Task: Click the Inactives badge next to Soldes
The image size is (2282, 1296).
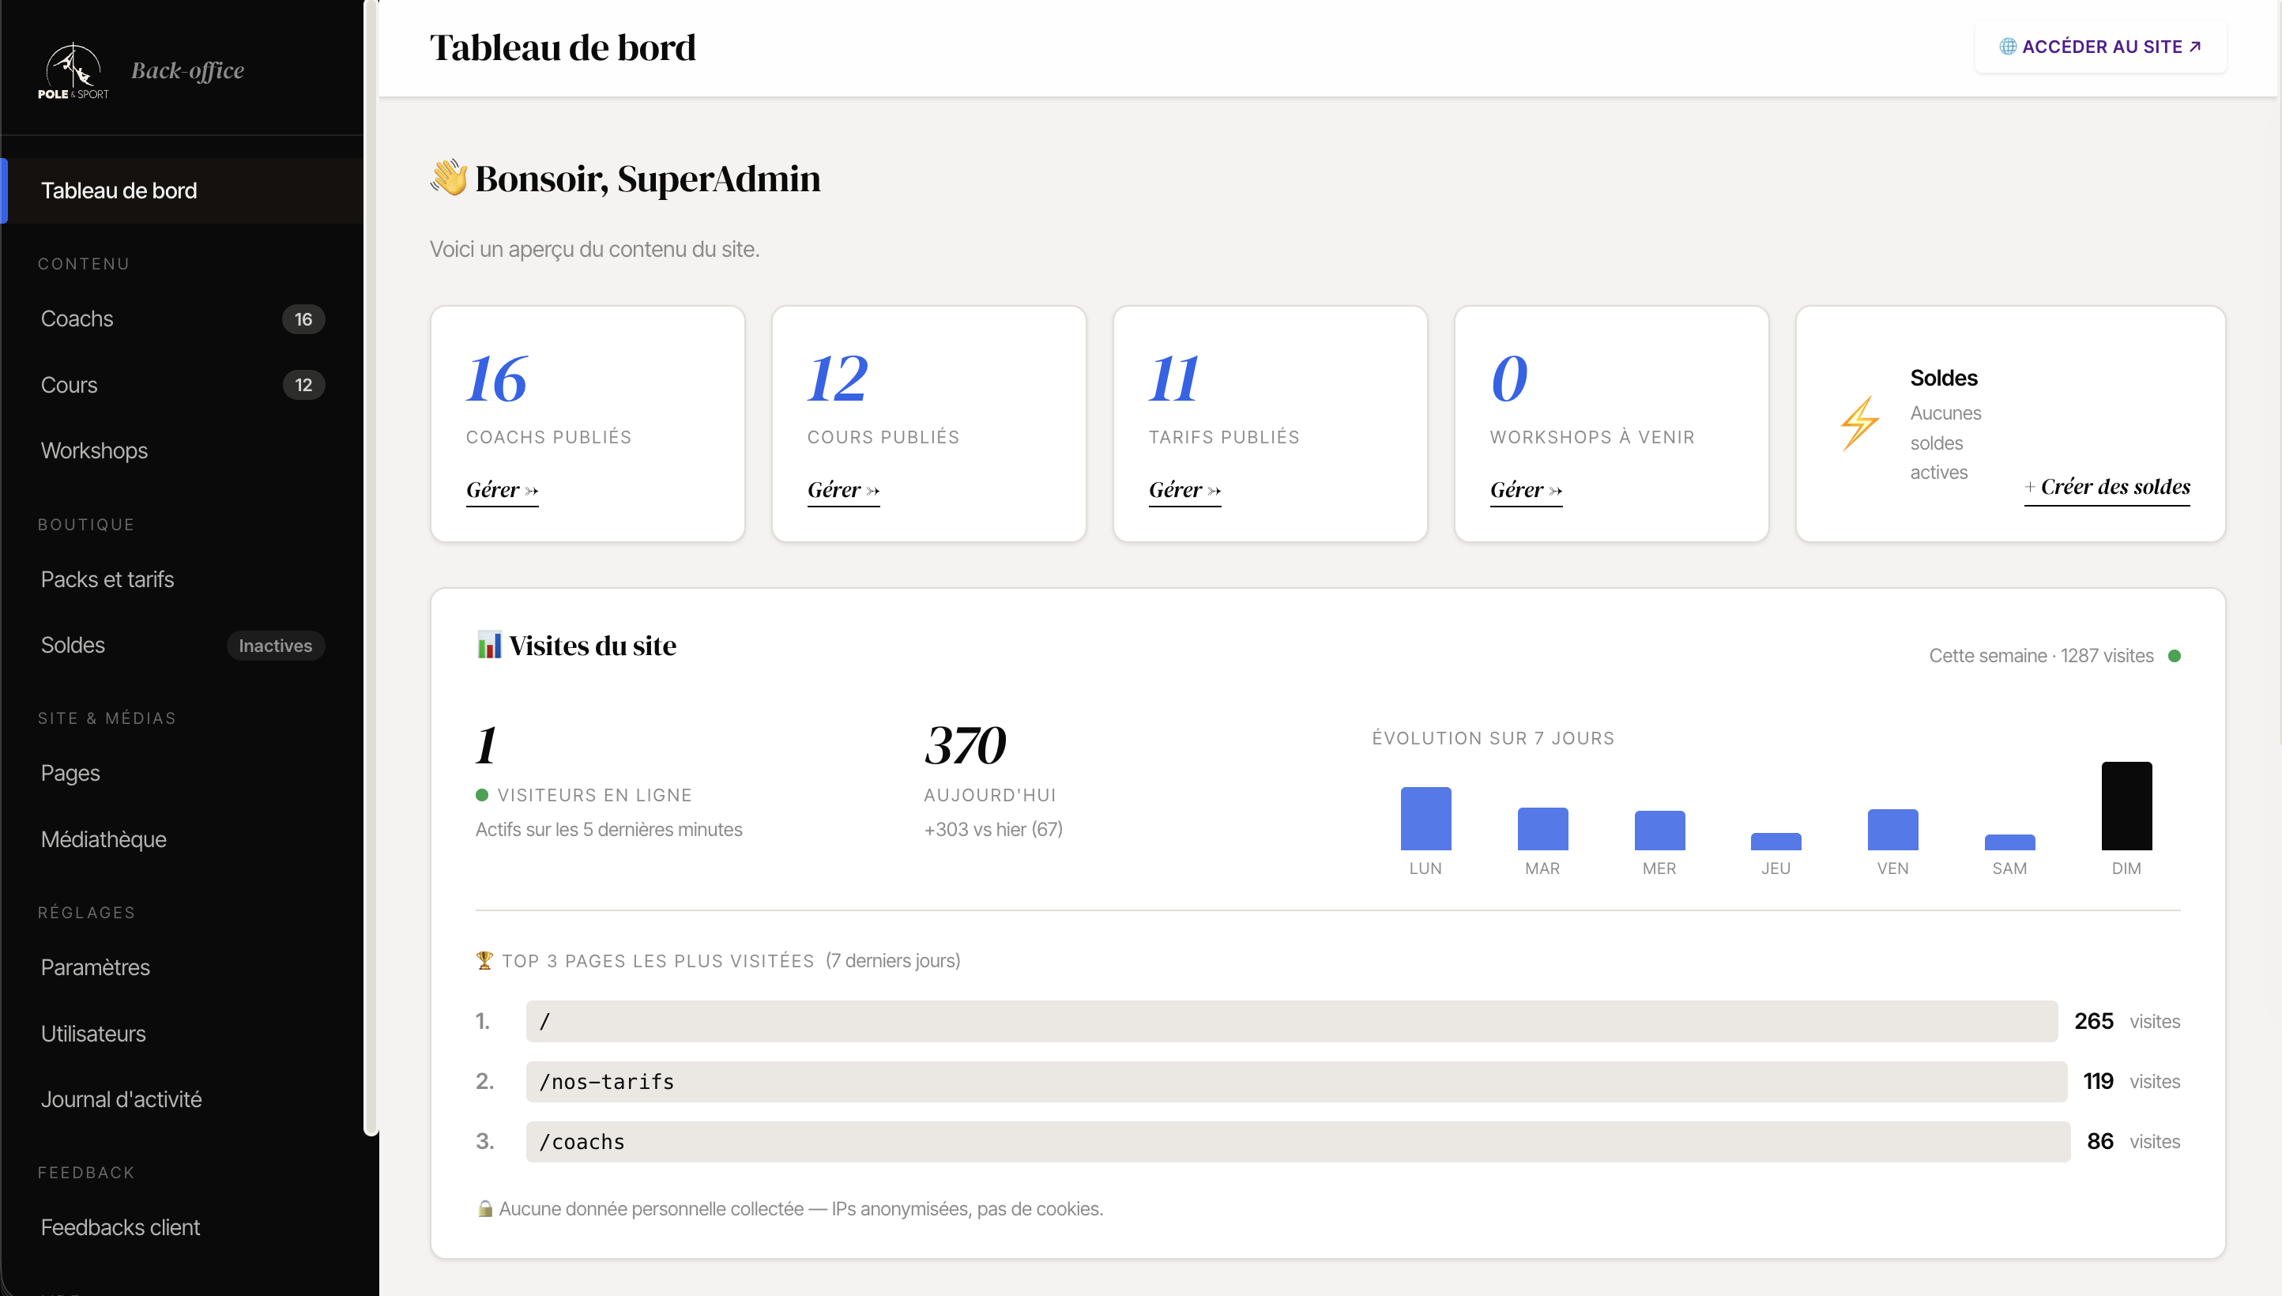Action: pos(275,646)
